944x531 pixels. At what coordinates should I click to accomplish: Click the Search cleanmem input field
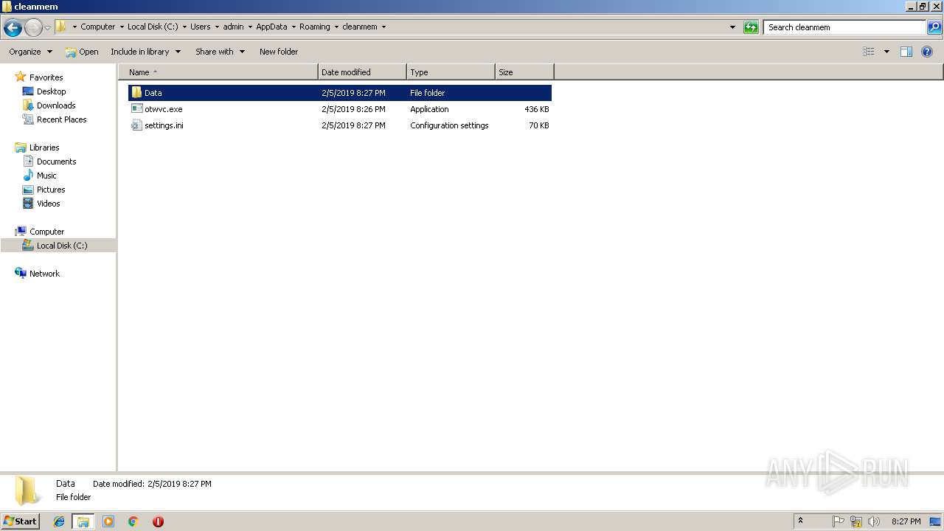pyautogui.click(x=845, y=27)
